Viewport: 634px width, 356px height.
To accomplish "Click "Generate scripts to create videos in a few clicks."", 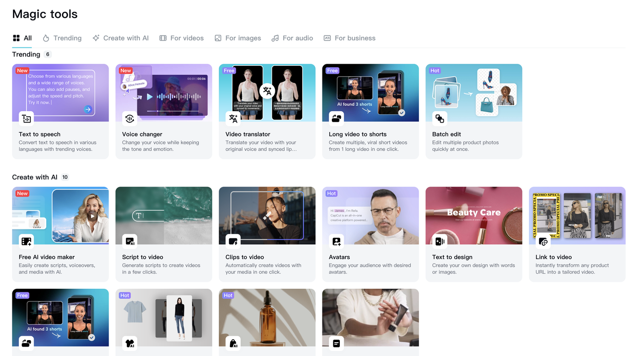I will [x=161, y=268].
